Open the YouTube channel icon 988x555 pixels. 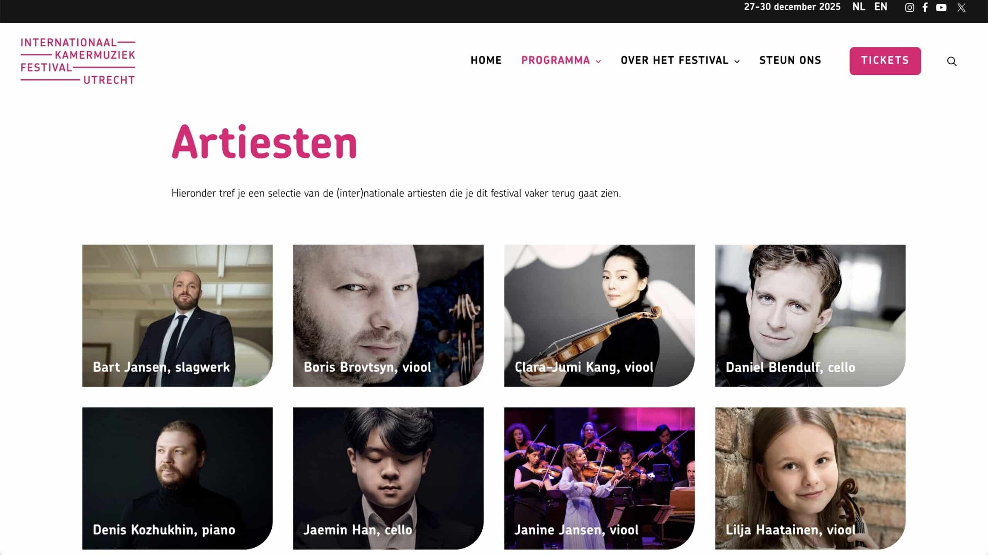pos(941,8)
